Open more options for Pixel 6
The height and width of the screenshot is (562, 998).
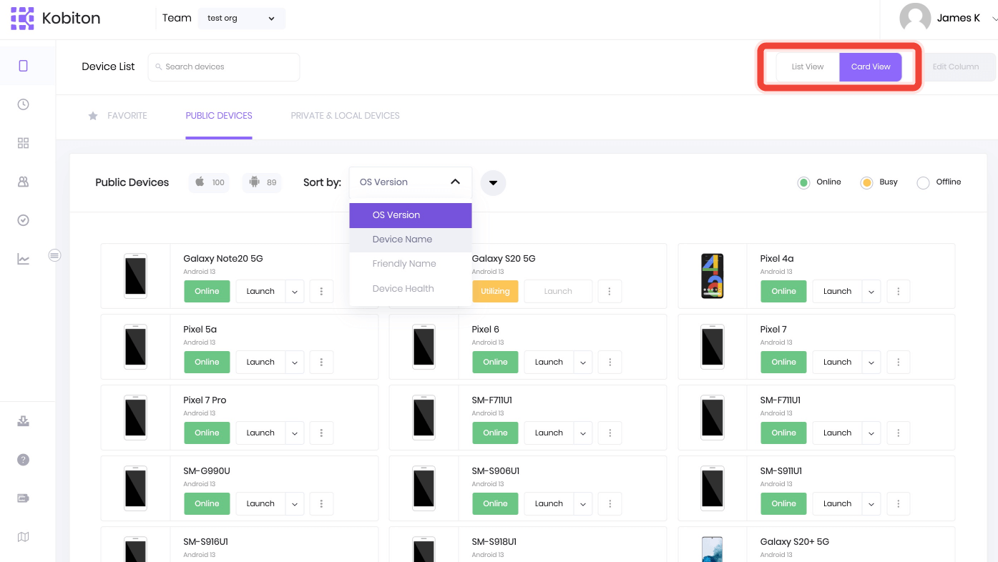(x=610, y=362)
